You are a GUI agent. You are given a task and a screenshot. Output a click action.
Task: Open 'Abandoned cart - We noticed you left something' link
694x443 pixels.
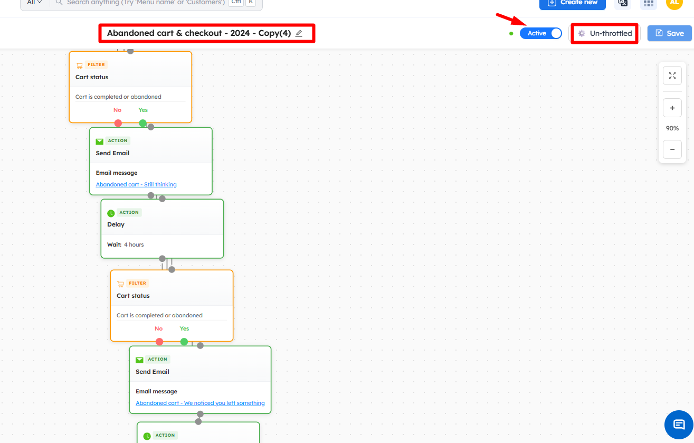pyautogui.click(x=200, y=403)
